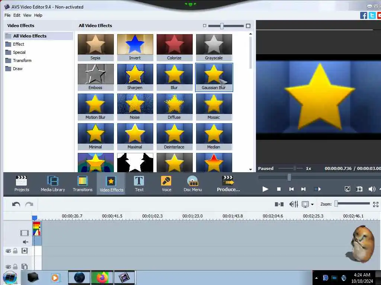Select the Mosaic effect thumbnail
Viewport: 381px width, 285px height.
214,107
